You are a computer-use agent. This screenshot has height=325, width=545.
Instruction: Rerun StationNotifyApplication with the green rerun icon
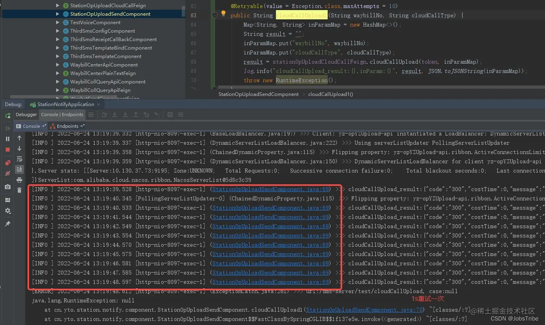click(x=8, y=116)
